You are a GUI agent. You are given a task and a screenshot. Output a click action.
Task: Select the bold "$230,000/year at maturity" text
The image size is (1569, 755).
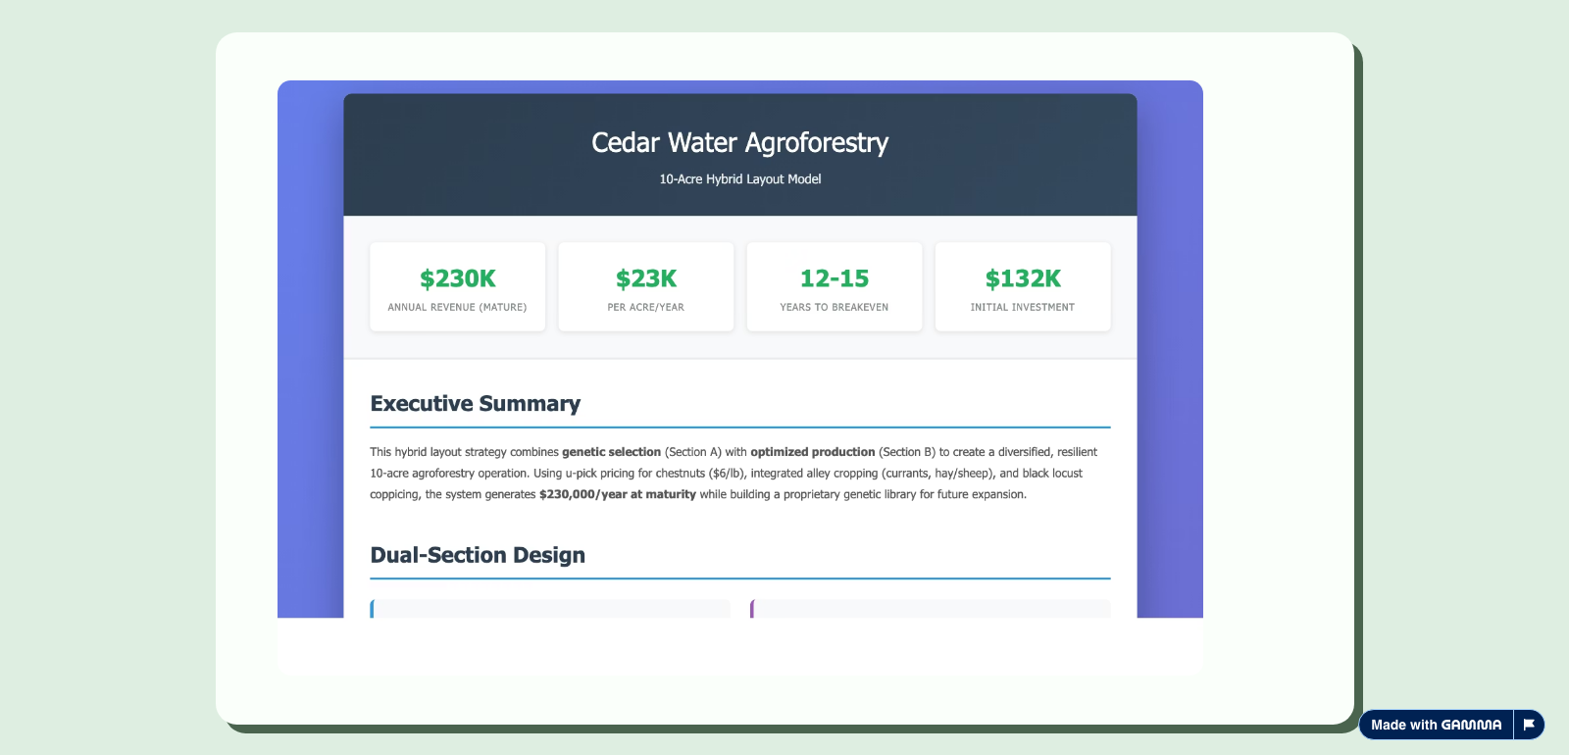click(x=618, y=494)
